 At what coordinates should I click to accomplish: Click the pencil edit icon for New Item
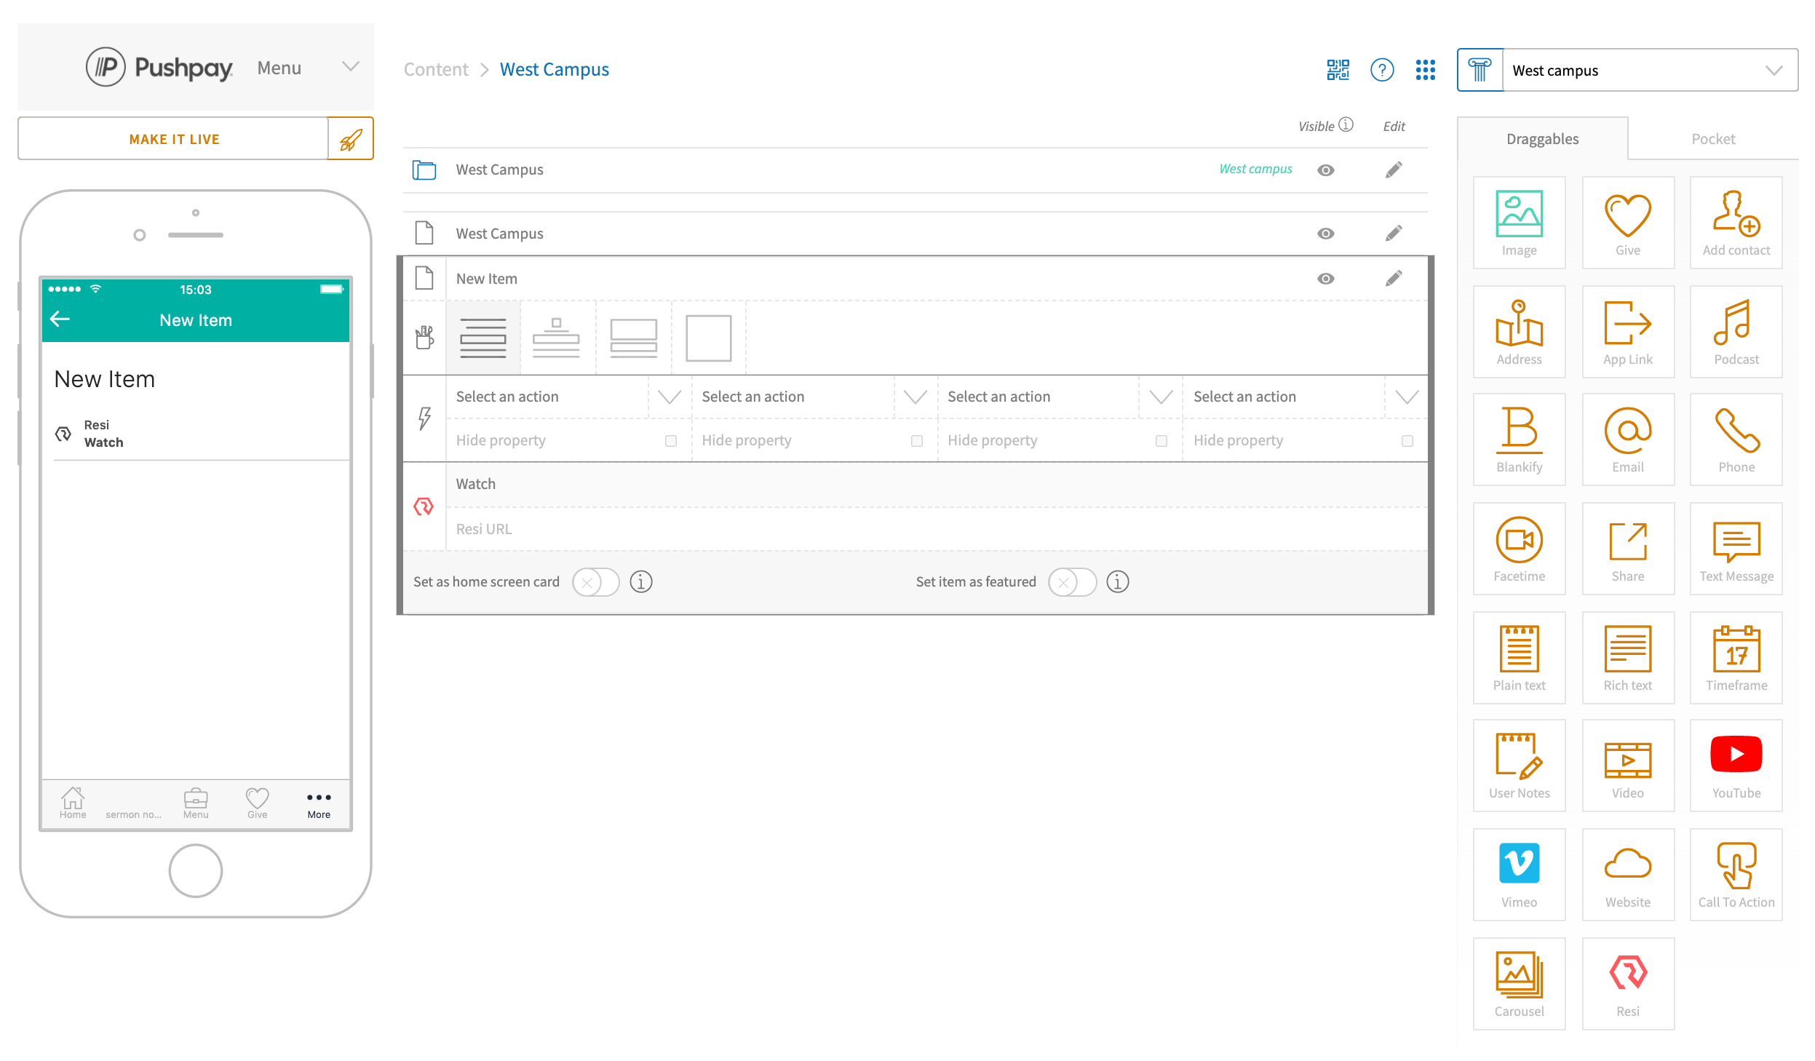(1393, 279)
